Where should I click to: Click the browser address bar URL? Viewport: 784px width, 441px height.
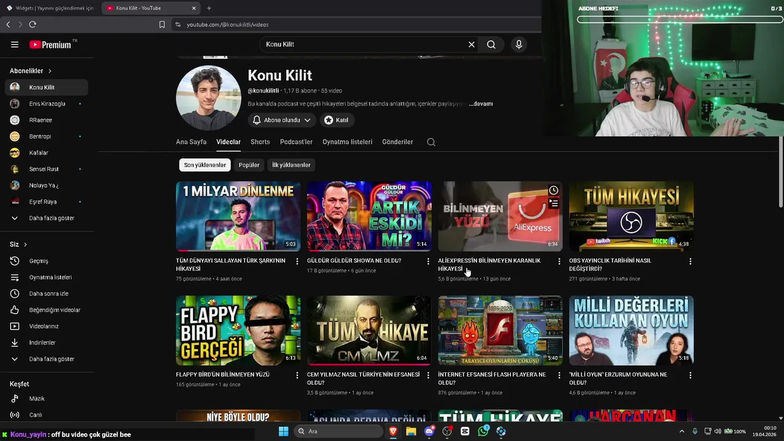228,24
